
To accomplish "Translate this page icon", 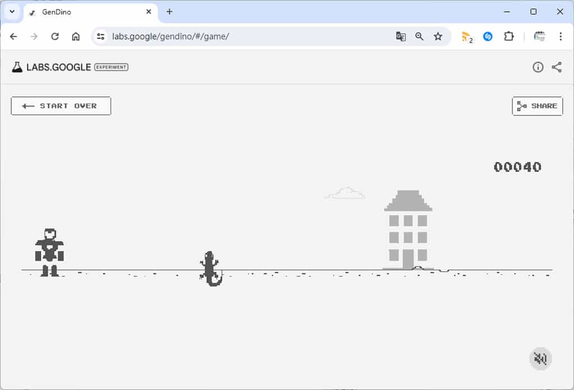I will pyautogui.click(x=401, y=36).
